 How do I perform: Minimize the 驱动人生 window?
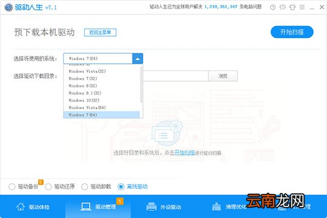[312, 8]
